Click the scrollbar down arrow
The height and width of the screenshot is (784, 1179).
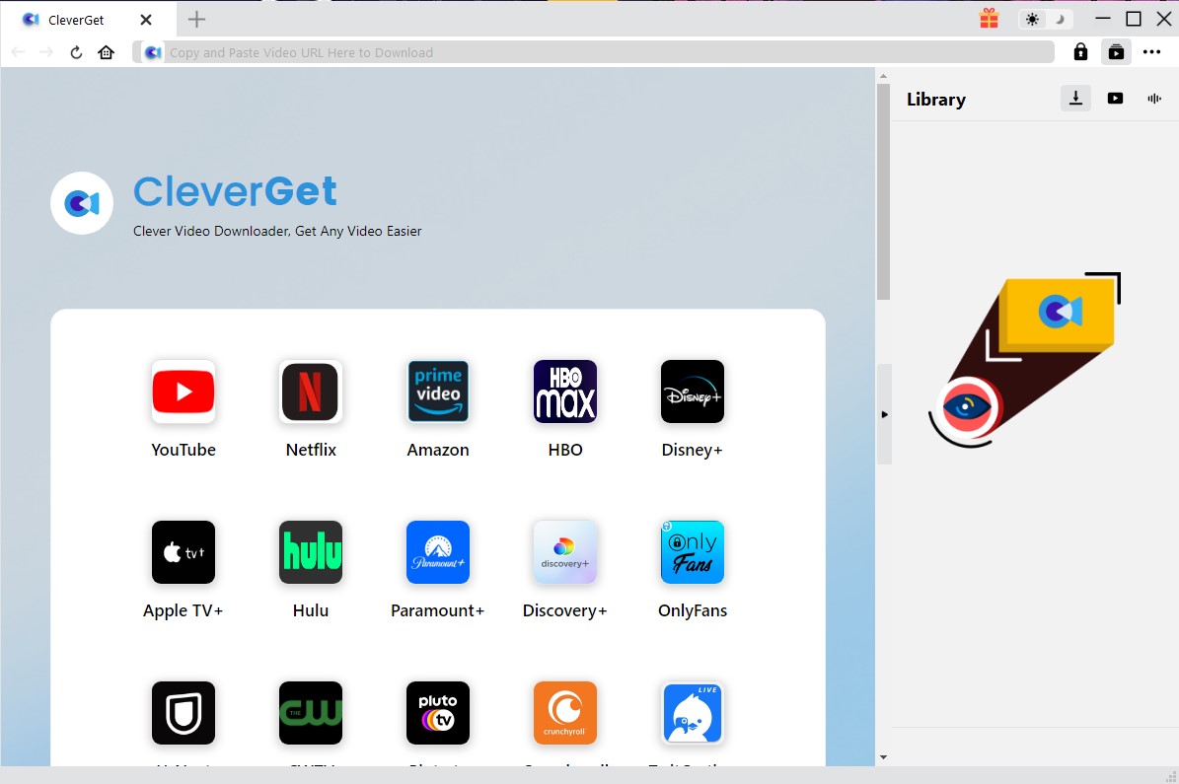point(883,757)
